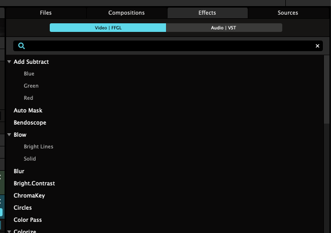This screenshot has width=331, height=233.
Task: Focus the effects search field
Action: click(x=168, y=46)
